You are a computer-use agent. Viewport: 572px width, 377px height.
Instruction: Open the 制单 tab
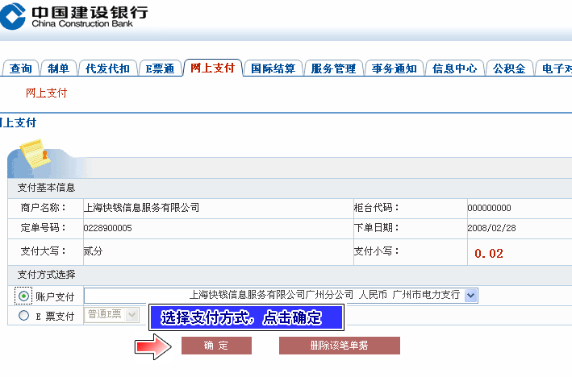(59, 68)
